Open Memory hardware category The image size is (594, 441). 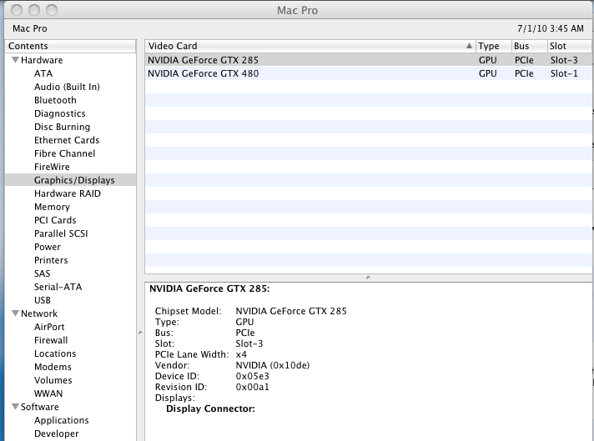[x=52, y=207]
